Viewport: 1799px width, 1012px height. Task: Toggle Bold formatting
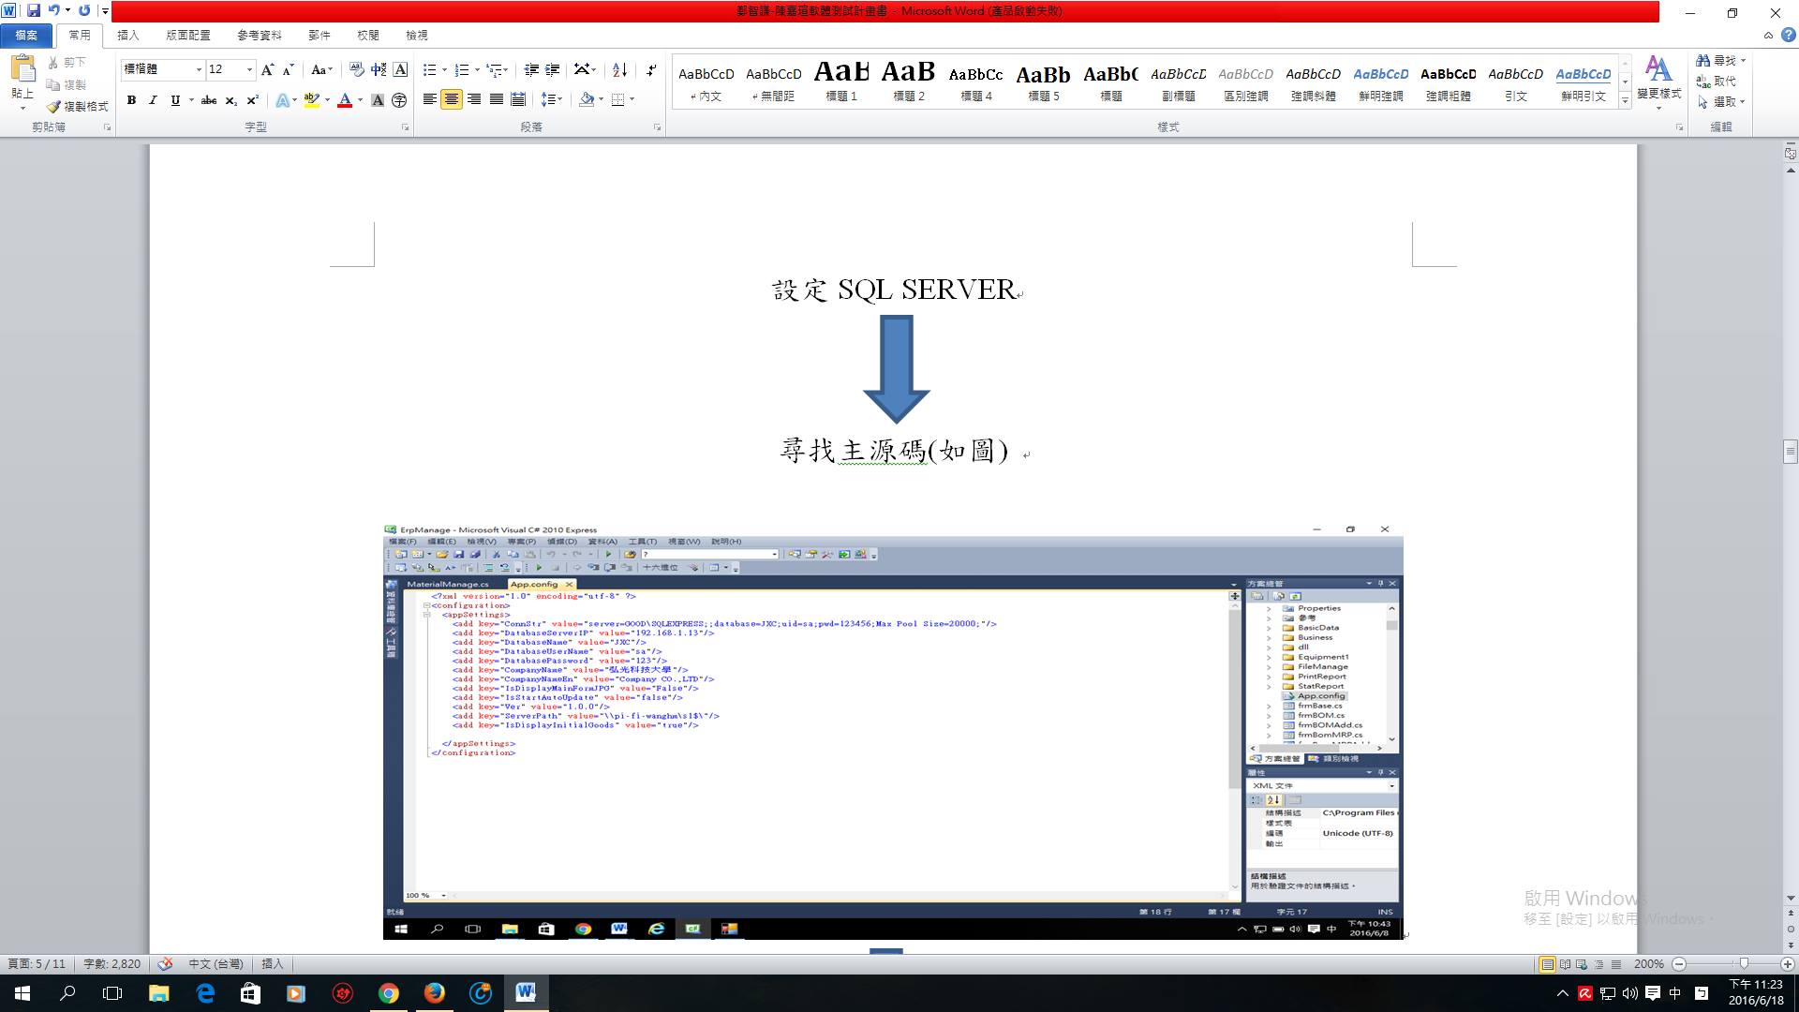point(131,100)
